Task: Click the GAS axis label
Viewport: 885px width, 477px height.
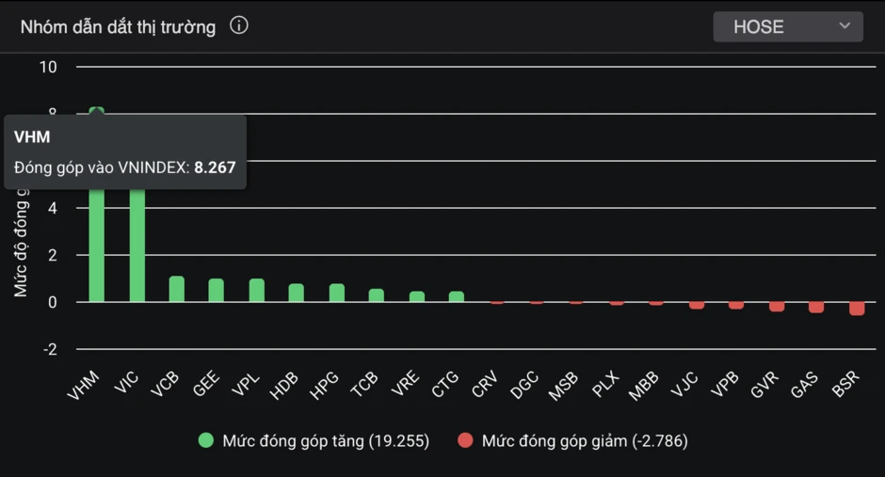Action: (804, 385)
